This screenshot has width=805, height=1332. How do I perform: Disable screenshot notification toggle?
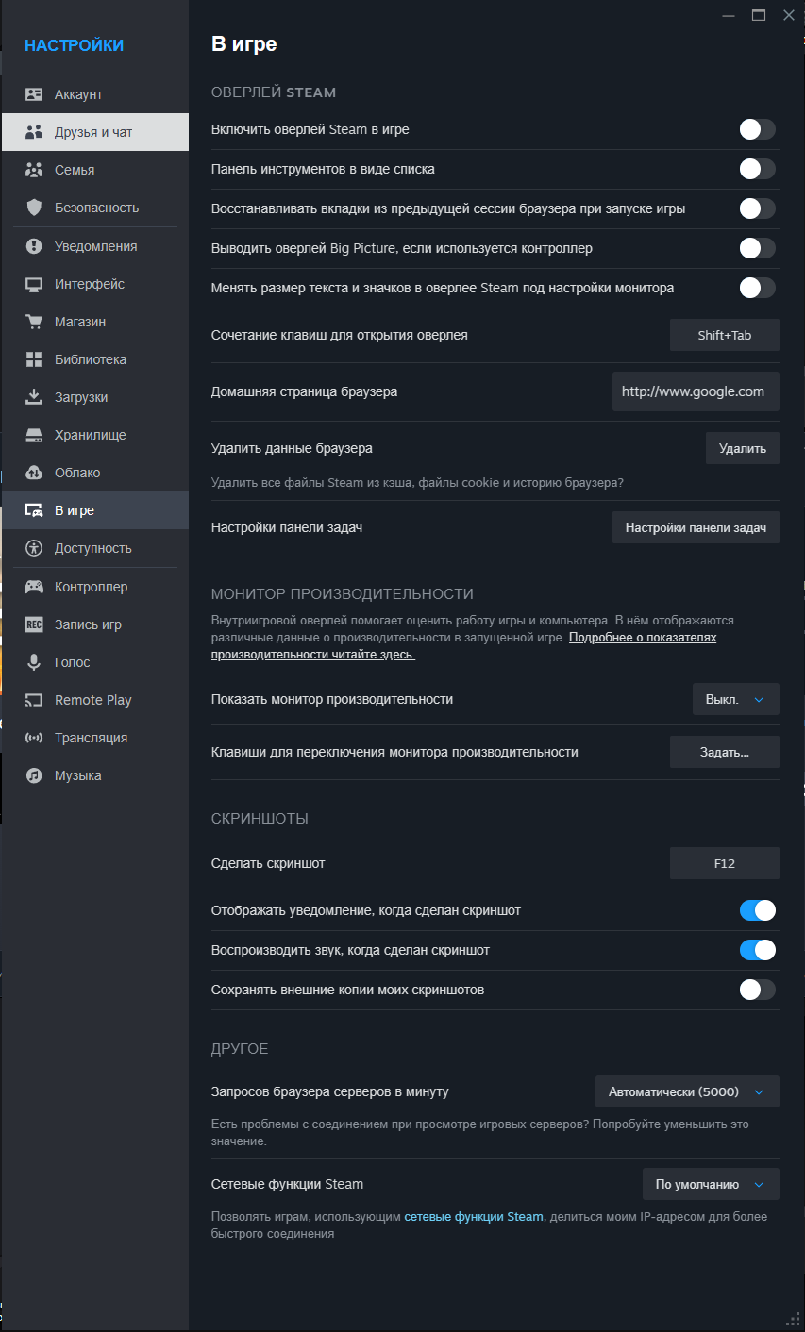tap(757, 910)
